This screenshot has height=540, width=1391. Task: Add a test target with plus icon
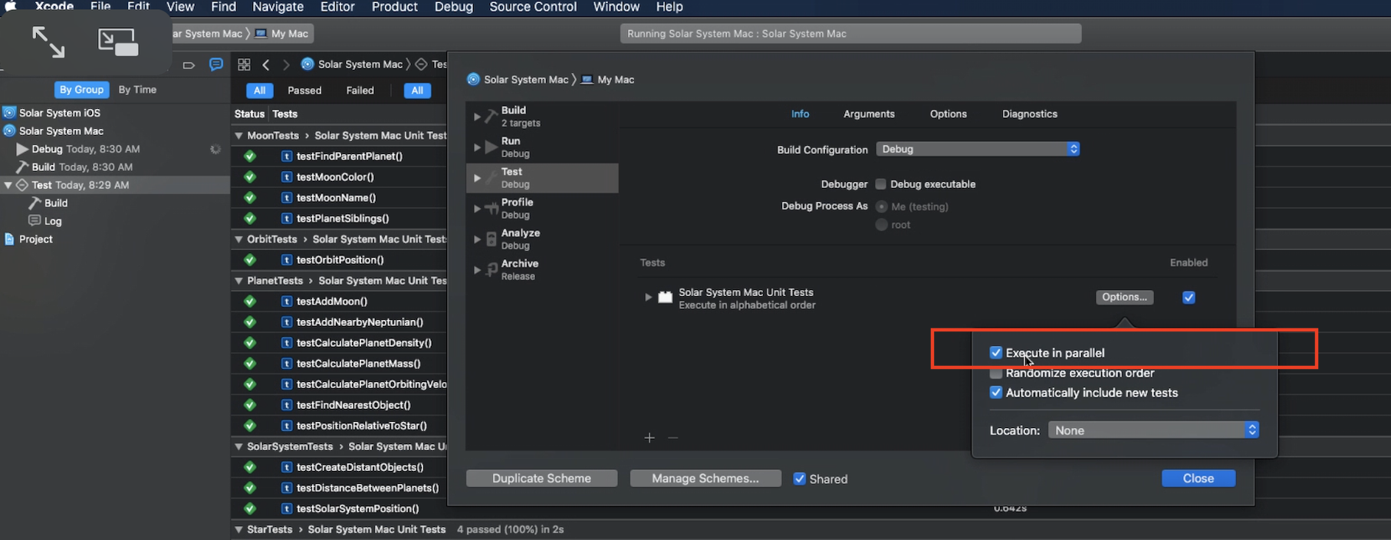pyautogui.click(x=649, y=438)
